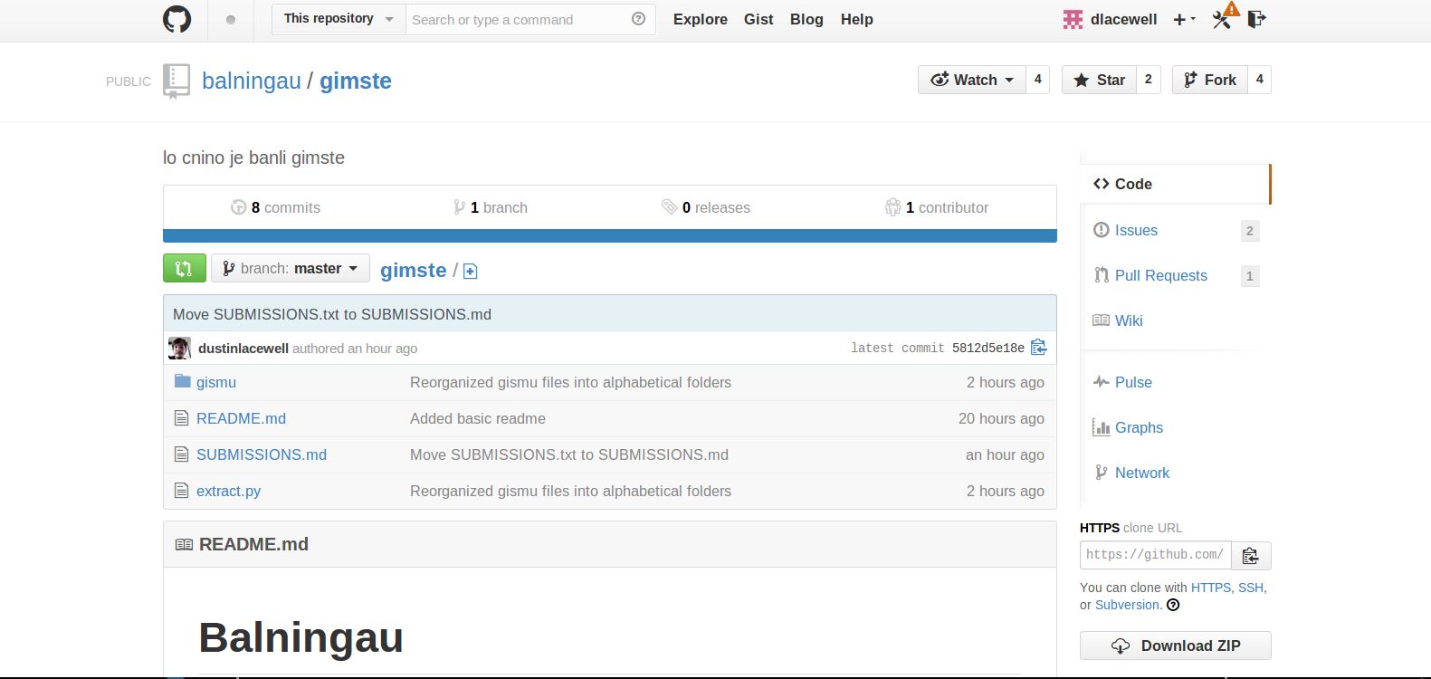The height and width of the screenshot is (679, 1431).
Task: Open the Network tab
Action: pos(1142,473)
